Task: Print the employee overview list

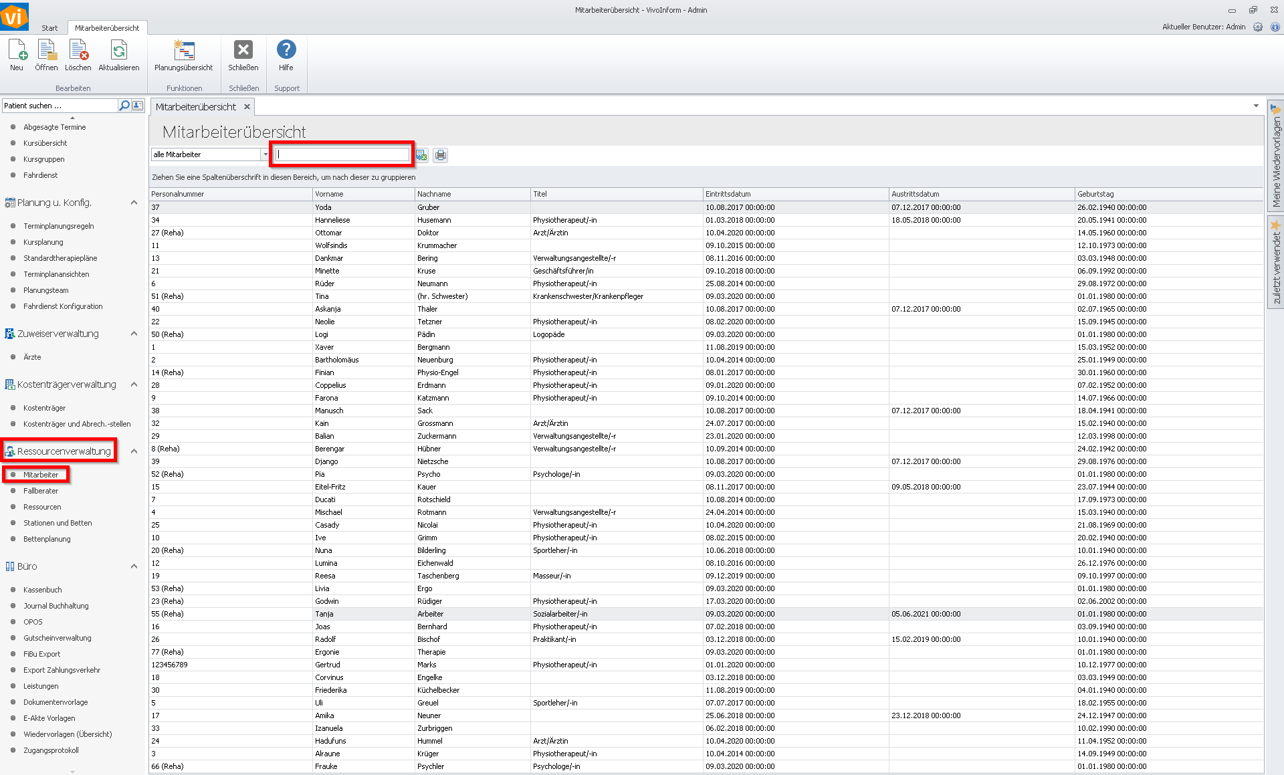Action: [x=440, y=155]
